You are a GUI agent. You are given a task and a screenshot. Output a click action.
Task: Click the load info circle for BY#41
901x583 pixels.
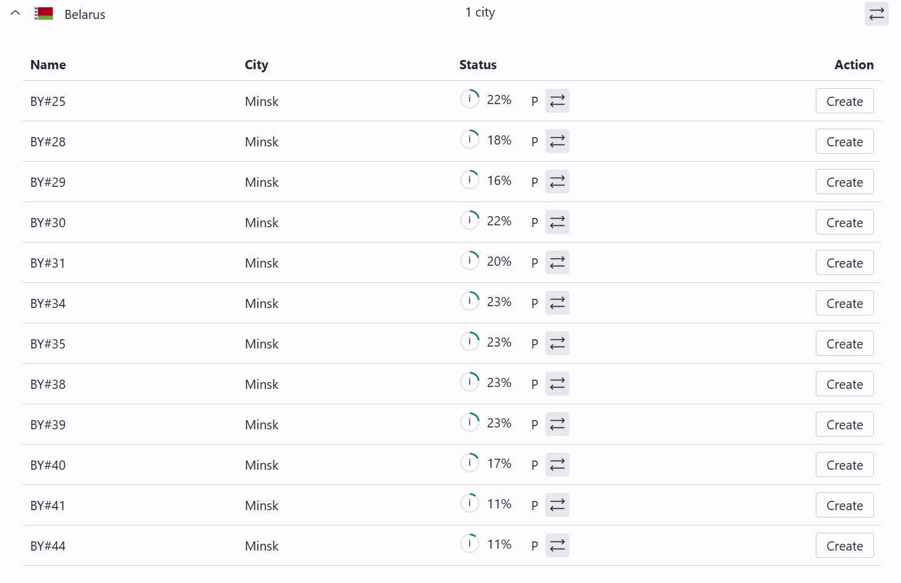click(x=470, y=503)
